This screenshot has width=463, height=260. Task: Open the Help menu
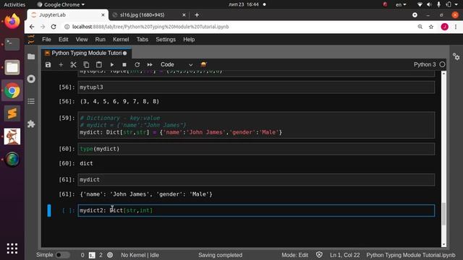(189, 40)
